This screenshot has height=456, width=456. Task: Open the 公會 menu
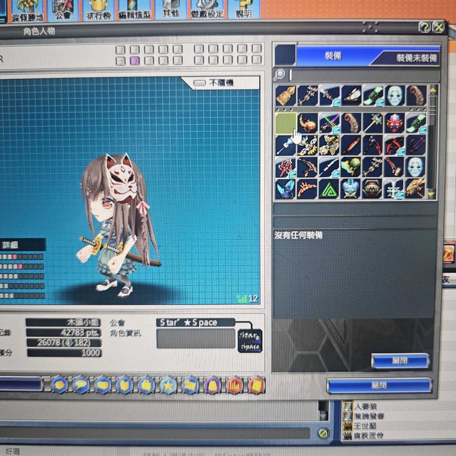pos(63,10)
